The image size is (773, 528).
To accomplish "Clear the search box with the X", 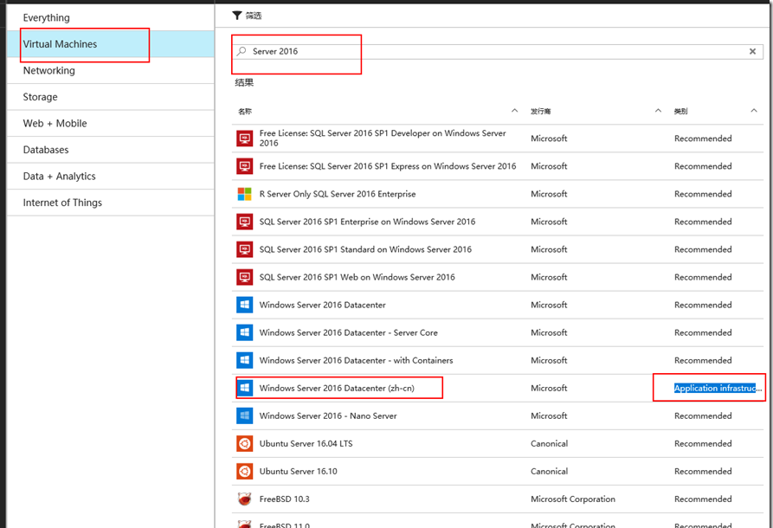I will point(752,51).
